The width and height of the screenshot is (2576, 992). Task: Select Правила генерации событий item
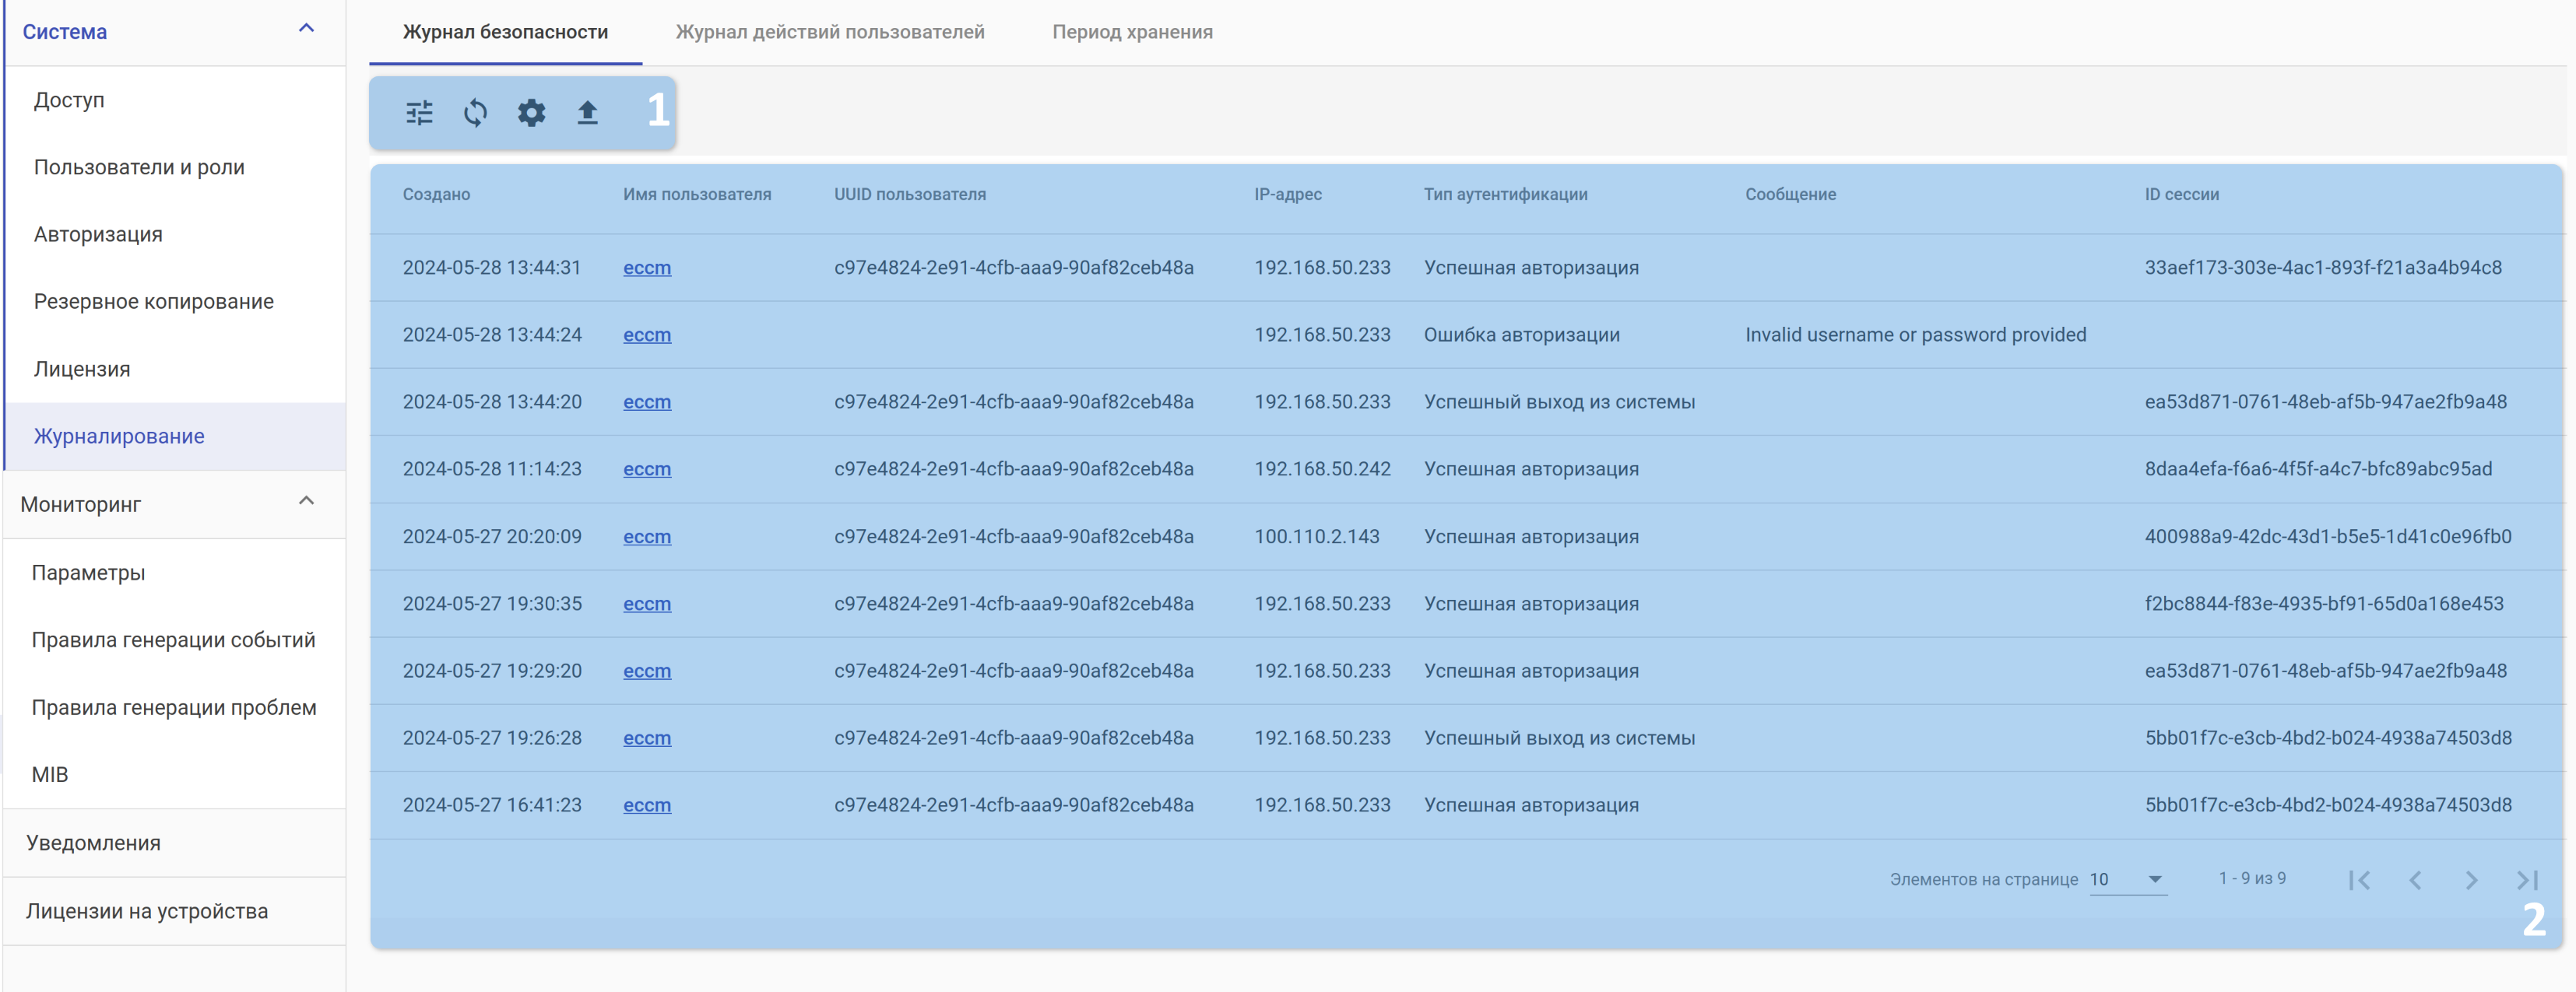click(x=173, y=640)
